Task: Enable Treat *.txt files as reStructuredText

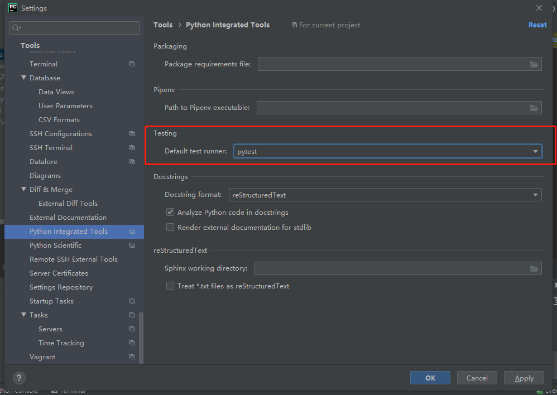Action: (170, 286)
